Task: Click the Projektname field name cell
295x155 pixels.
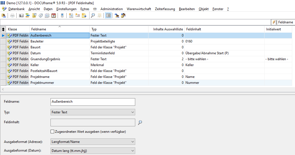Action: pos(60,77)
